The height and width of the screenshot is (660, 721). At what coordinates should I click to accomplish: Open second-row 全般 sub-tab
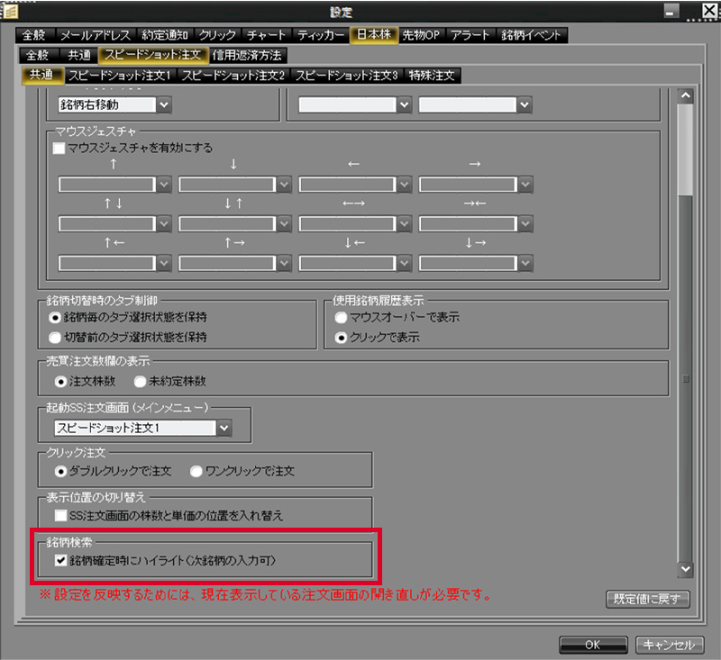[x=38, y=55]
